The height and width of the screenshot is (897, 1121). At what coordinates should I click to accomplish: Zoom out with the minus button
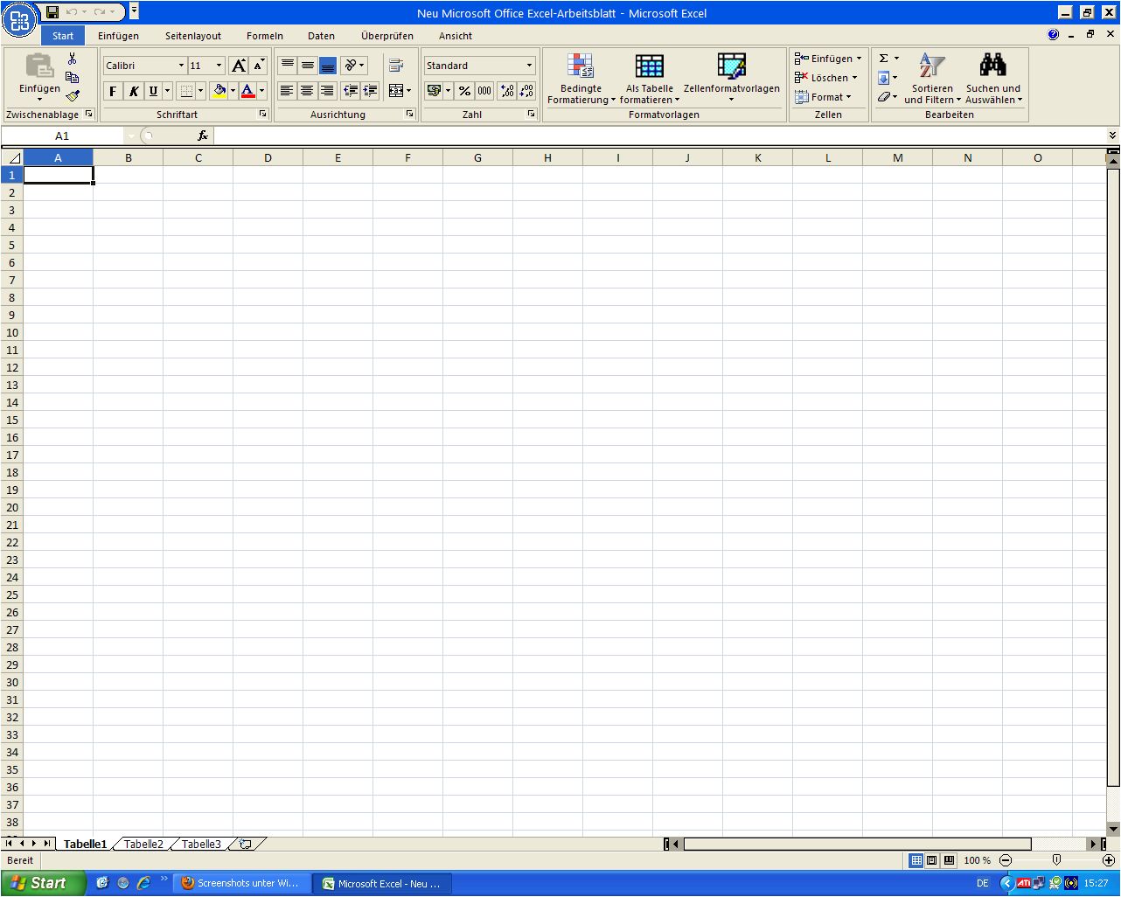click(x=1006, y=860)
